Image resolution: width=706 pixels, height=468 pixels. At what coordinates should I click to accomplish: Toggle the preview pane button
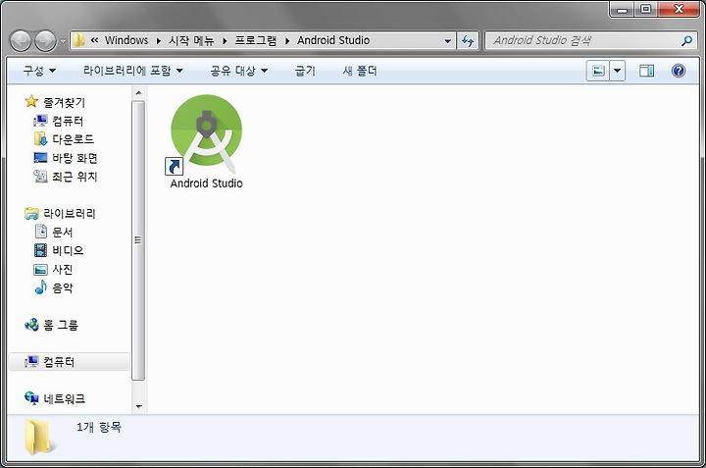[x=646, y=71]
